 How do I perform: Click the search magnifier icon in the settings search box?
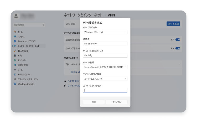click(x=43, y=25)
